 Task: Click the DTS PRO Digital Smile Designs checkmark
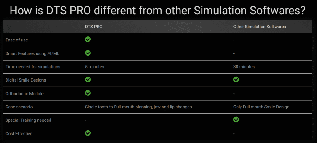(88, 79)
